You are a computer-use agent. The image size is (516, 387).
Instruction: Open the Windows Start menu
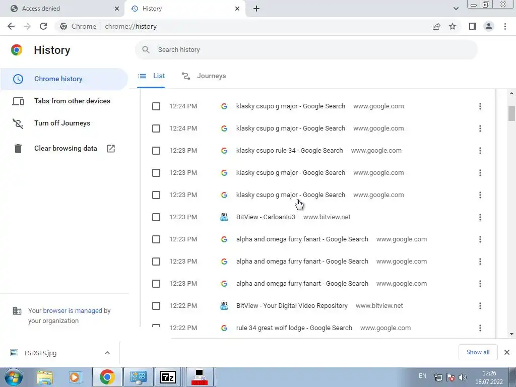coord(14,377)
